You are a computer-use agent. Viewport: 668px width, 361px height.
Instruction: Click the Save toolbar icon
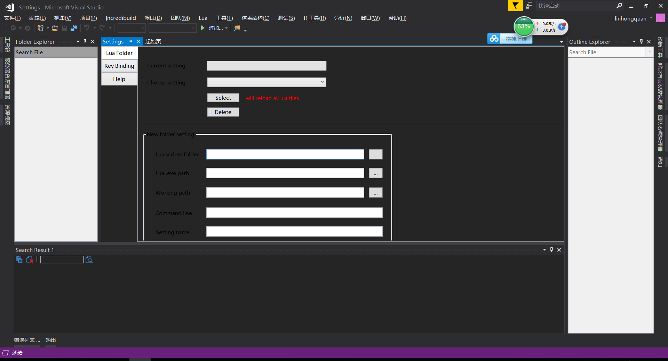click(64, 28)
